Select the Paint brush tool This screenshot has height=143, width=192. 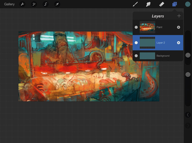(x=135, y=4)
